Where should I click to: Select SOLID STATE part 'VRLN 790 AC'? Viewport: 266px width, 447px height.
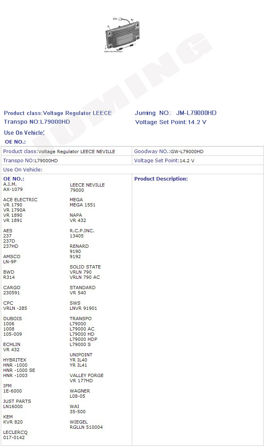[85, 277]
